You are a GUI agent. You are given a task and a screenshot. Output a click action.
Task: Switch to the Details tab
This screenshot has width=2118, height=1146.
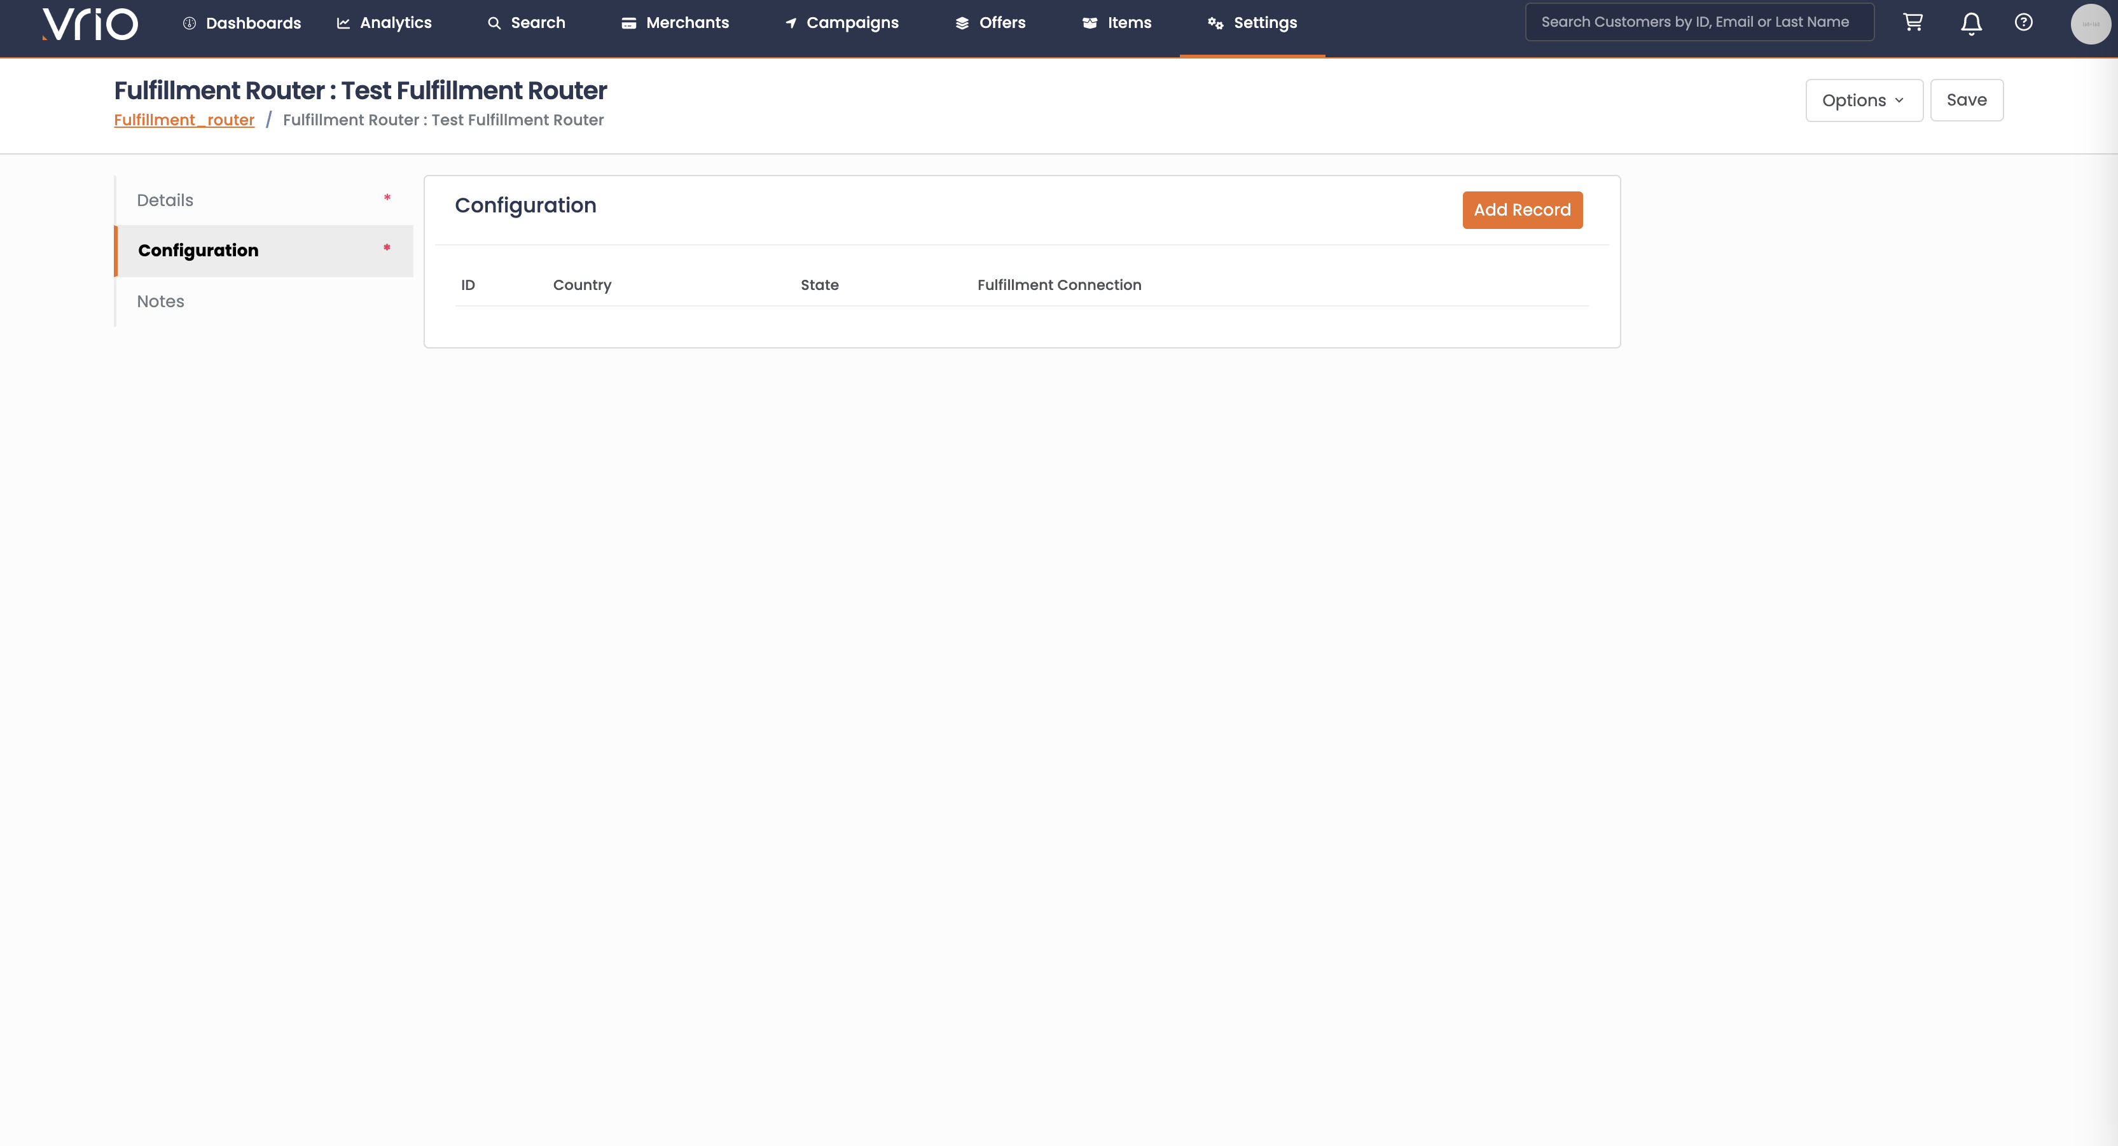(165, 200)
